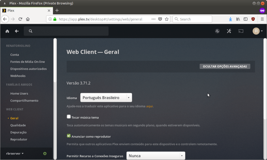
Task: Open Conta settings page
Action: 14,55
